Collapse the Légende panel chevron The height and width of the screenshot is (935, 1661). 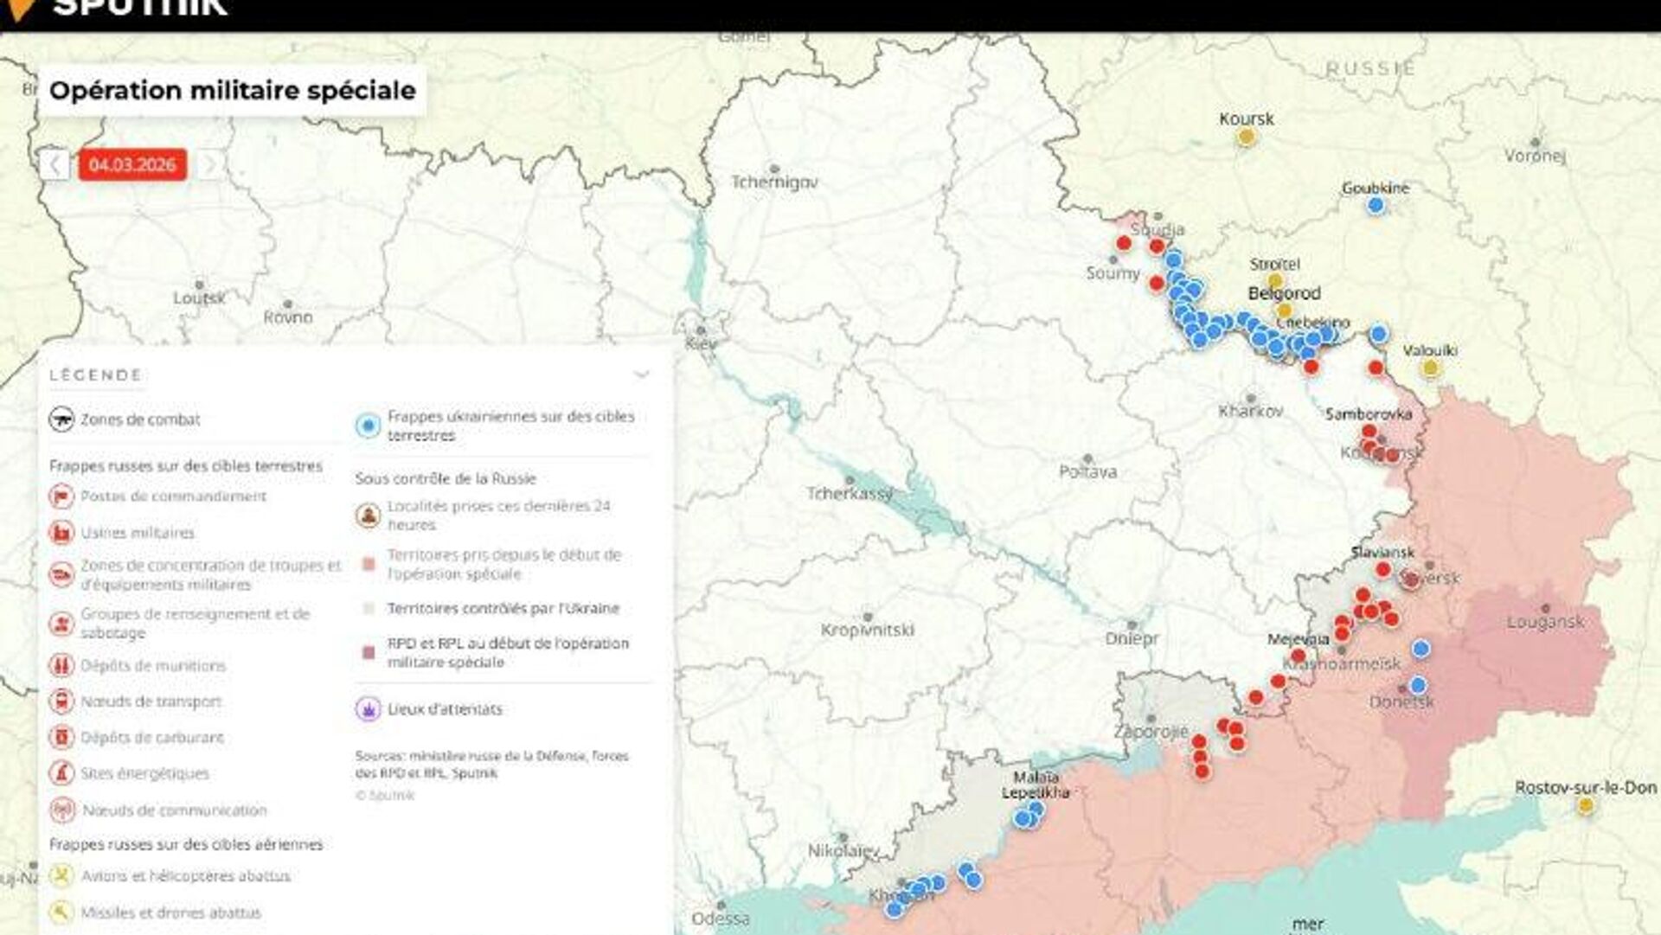(x=641, y=375)
